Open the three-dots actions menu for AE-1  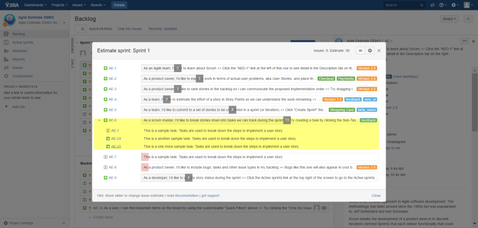point(464,40)
